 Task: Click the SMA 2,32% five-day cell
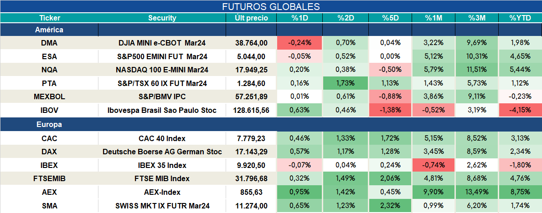391,206
